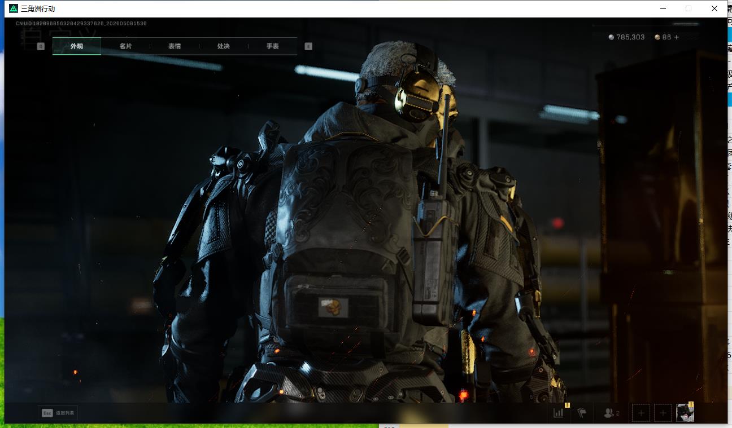Switch to the 名片 tab
732x428 pixels.
coord(125,46)
